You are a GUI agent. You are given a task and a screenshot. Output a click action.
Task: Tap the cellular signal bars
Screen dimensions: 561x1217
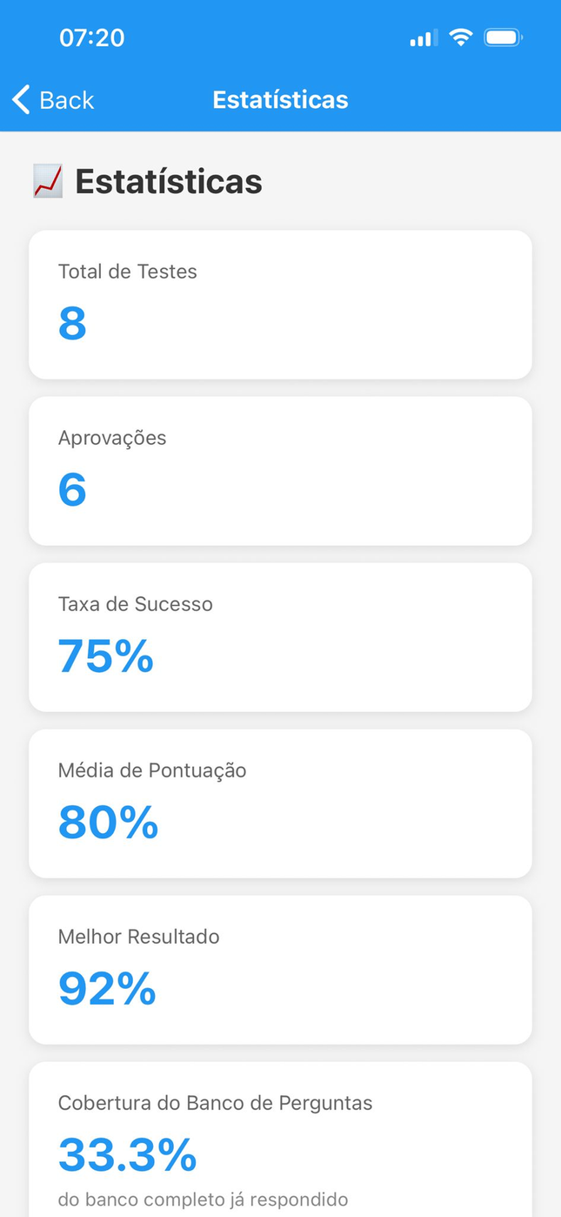(424, 38)
